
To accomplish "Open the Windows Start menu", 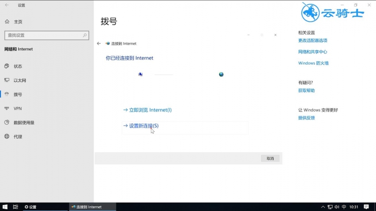I will pos(5,207).
